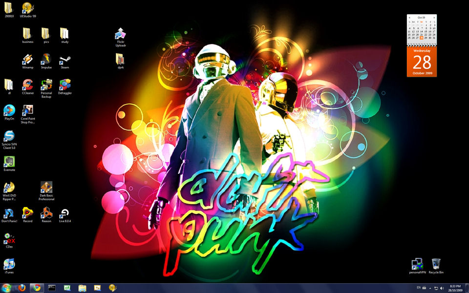Go to previous month in calendar gadget
469x293 pixels.
(409, 18)
